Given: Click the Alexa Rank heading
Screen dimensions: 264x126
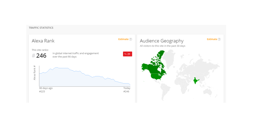Looking at the screenshot, I should click(x=43, y=41).
